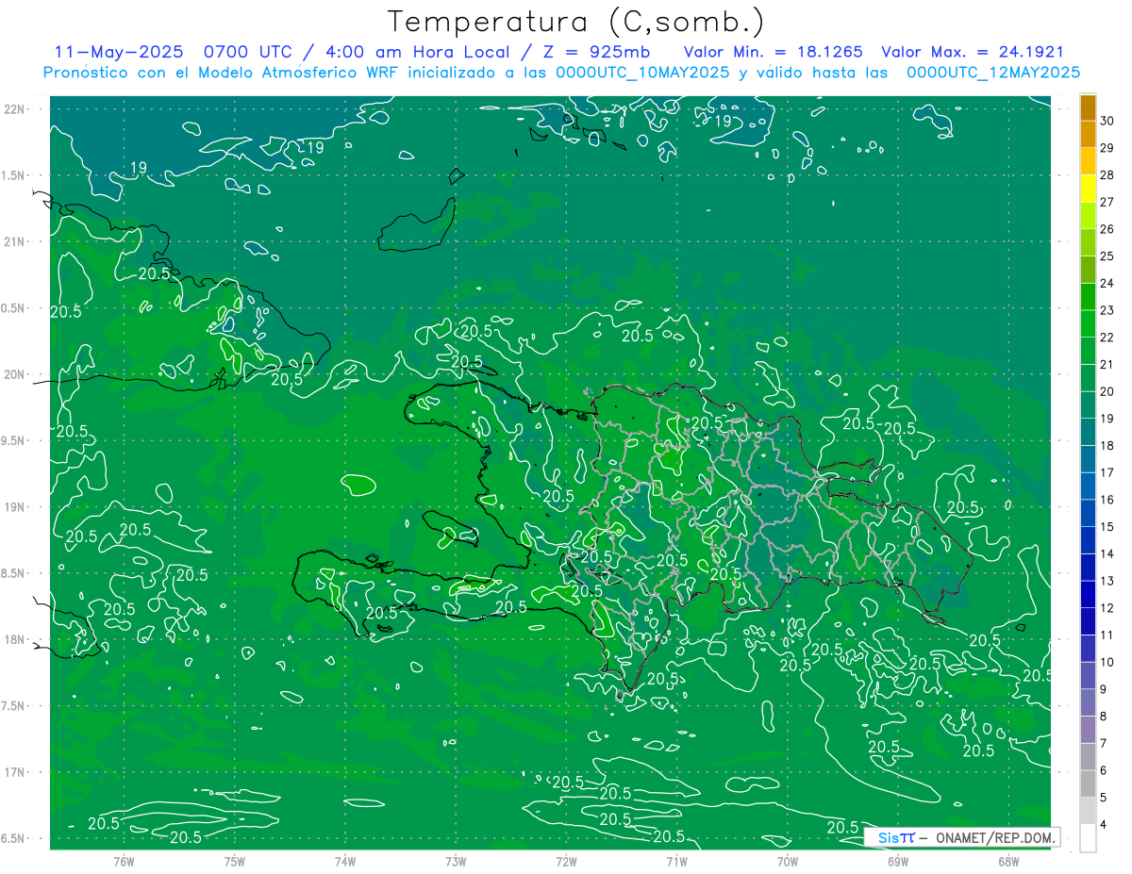Click the "69W" longitude axis label
The width and height of the screenshot is (1132, 874).
[898, 862]
